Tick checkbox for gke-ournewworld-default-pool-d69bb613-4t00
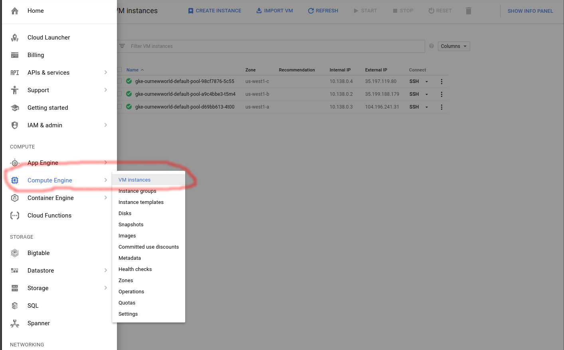Image resolution: width=564 pixels, height=350 pixels. pyautogui.click(x=119, y=107)
